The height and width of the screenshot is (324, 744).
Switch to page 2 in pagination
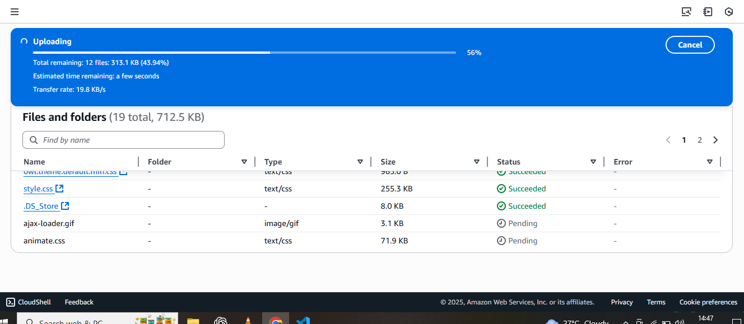[x=700, y=140]
